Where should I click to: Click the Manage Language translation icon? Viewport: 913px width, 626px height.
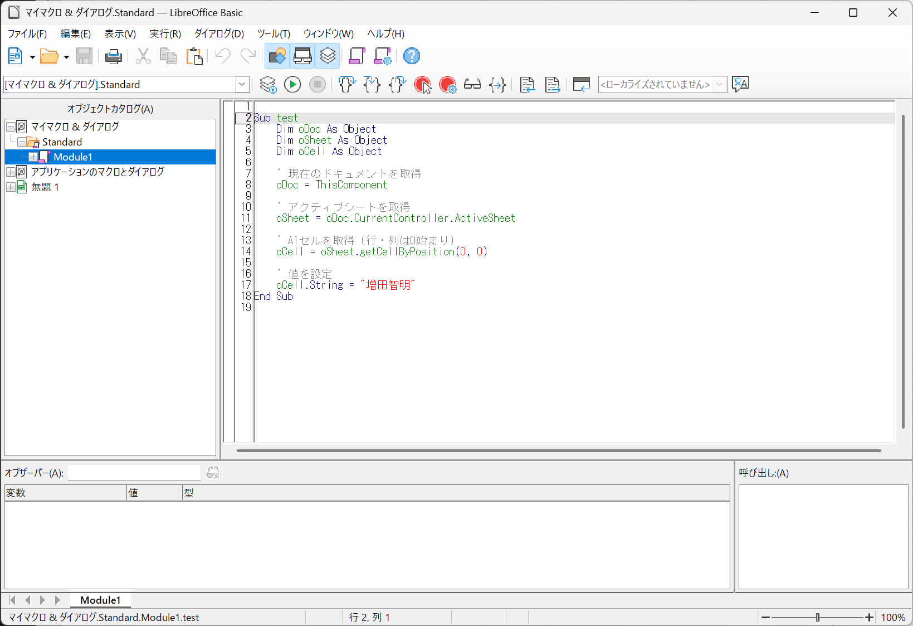pos(740,85)
